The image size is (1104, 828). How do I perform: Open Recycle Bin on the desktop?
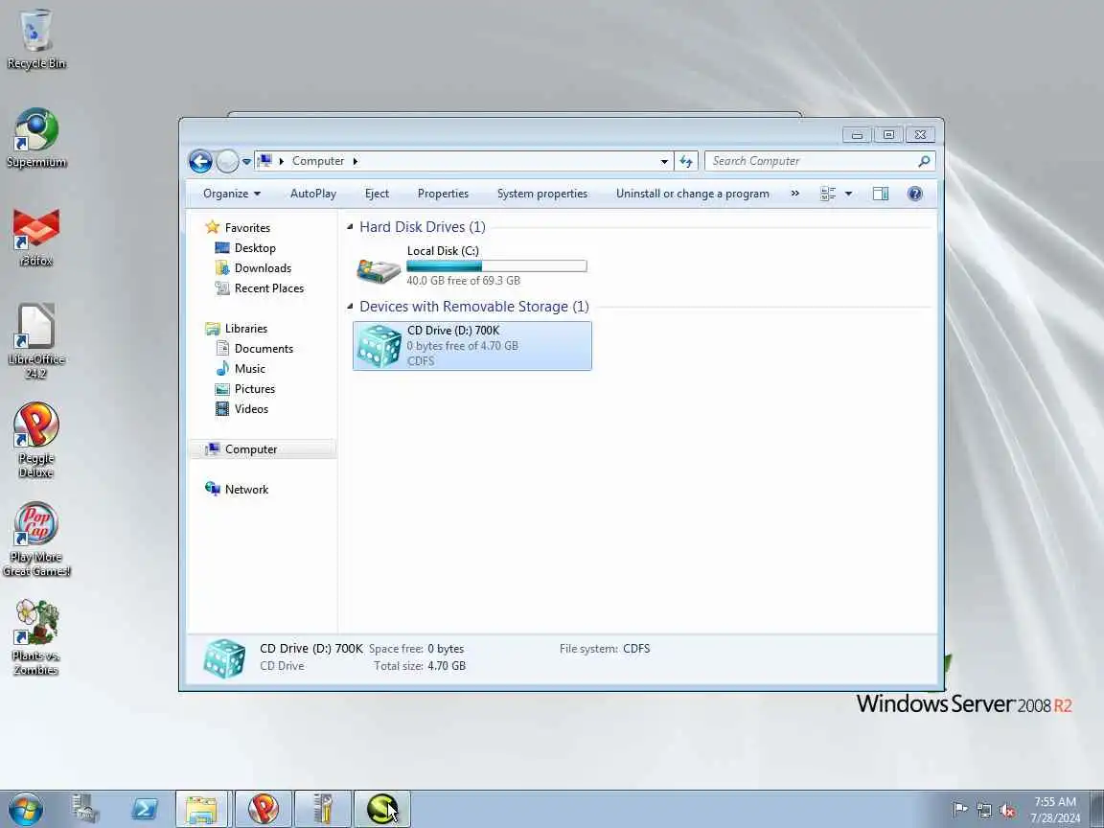(35, 39)
